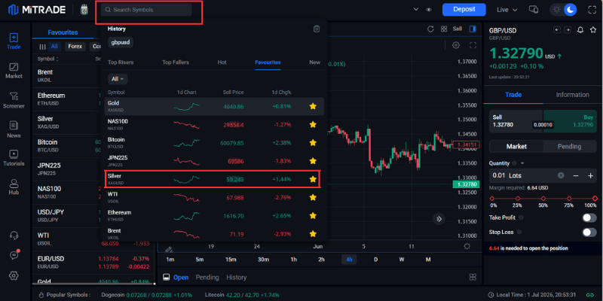Open the Screener sidebar icon

14,100
